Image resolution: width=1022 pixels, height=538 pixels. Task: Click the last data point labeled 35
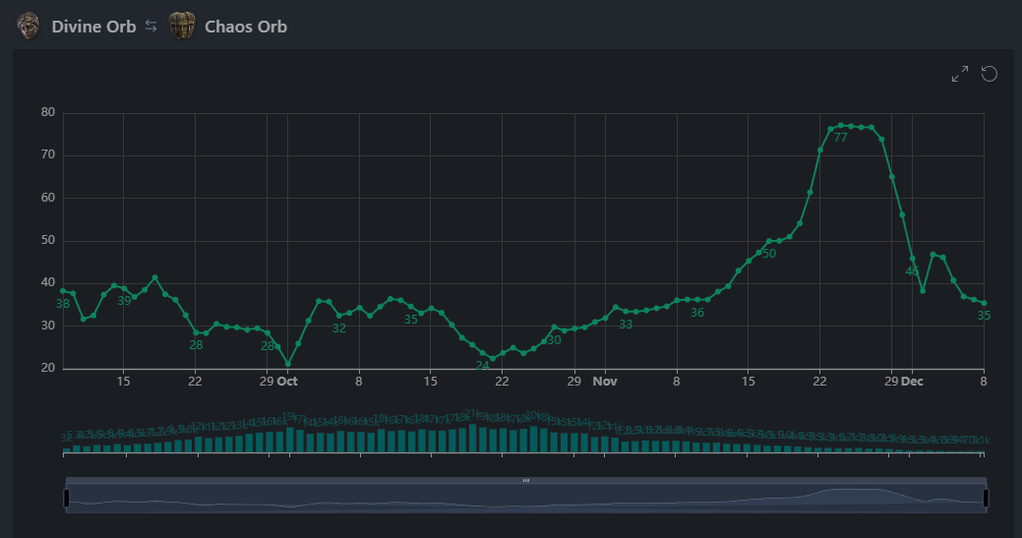pyautogui.click(x=985, y=303)
